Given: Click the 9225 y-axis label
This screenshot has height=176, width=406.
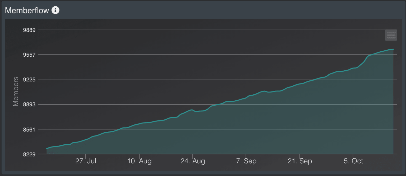Looking at the screenshot, I should point(29,79).
